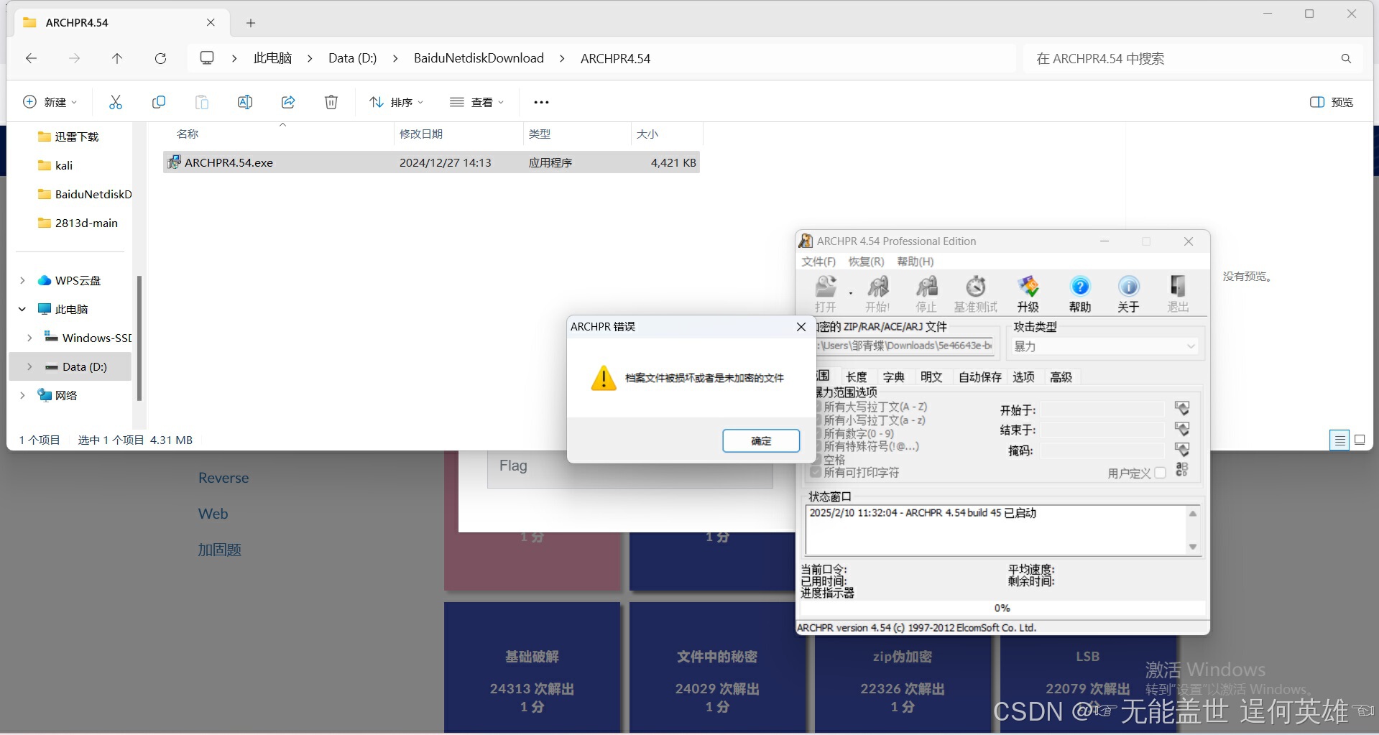The height and width of the screenshot is (735, 1379).
Task: Select ARCHPR4.54.exe file row
Action: tap(431, 162)
